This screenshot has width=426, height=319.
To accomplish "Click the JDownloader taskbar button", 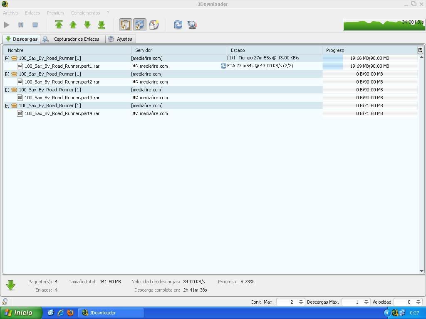I will click(x=111, y=313).
